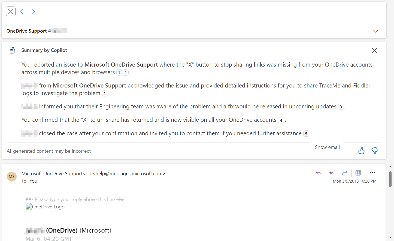Image resolution: width=394 pixels, height=241 pixels.
Task: Select the Reply all icon
Action: click(x=331, y=173)
